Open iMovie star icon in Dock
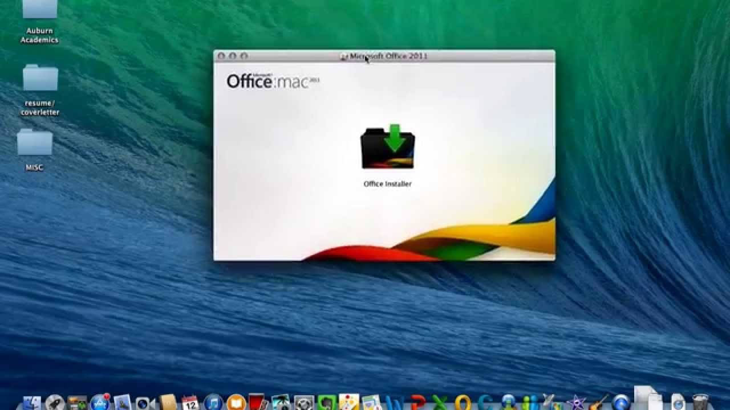 [x=576, y=402]
